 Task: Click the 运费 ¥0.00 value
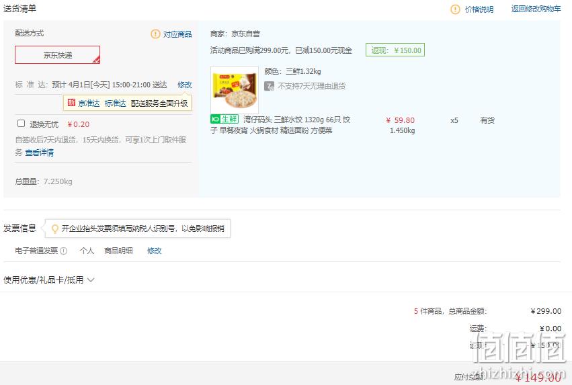point(550,329)
